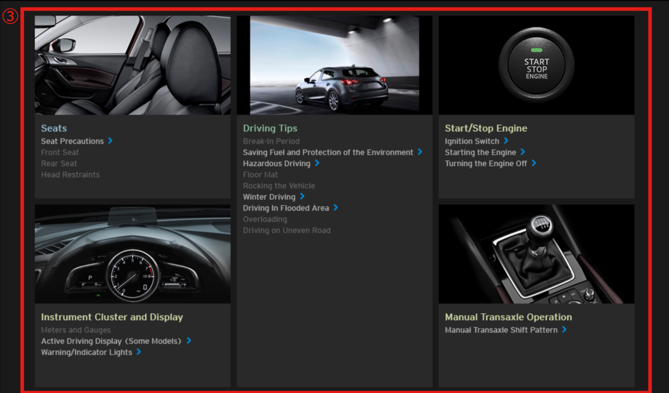Click the chevron beside Hazardous Driving

pos(317,163)
